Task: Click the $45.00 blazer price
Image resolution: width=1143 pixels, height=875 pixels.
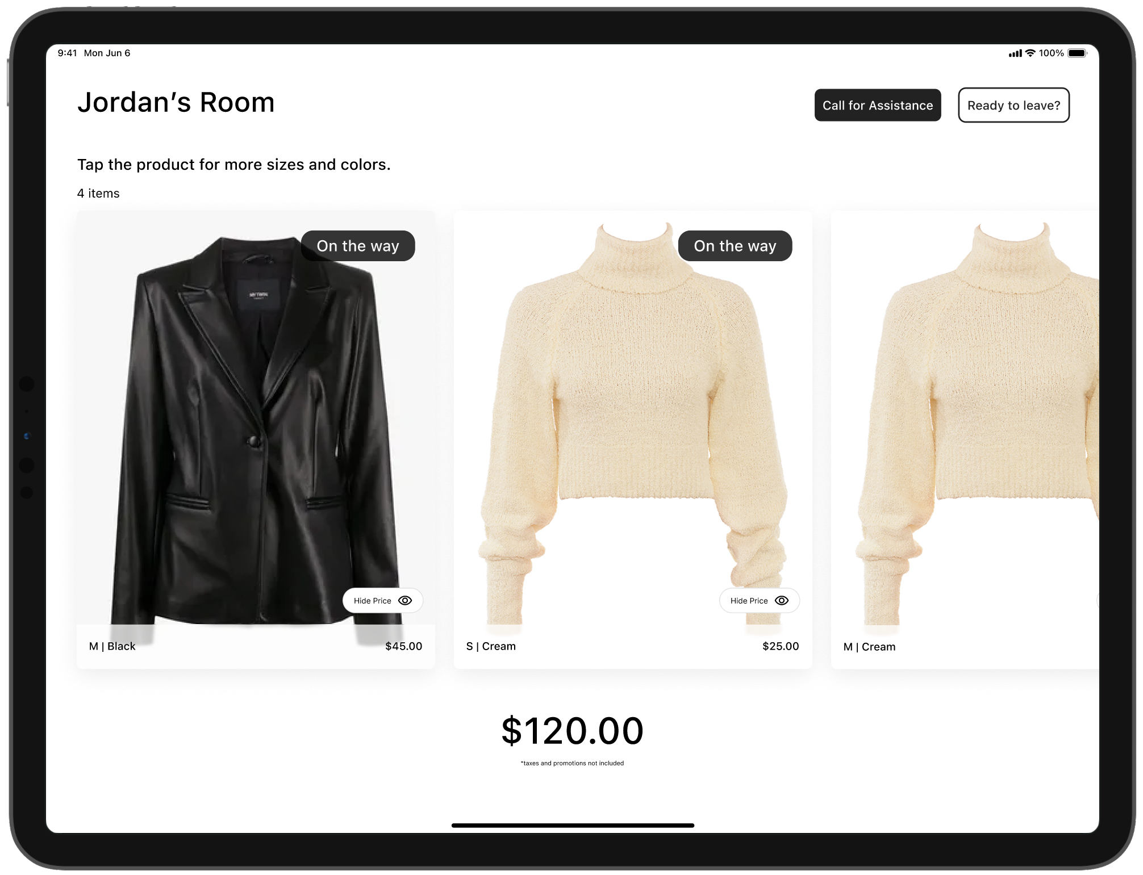Action: [404, 646]
